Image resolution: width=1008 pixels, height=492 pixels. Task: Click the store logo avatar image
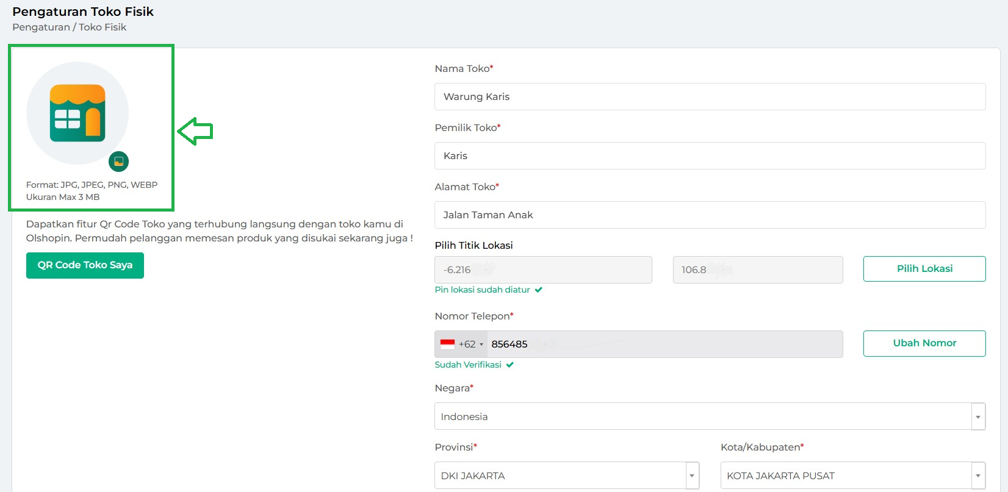point(77,113)
